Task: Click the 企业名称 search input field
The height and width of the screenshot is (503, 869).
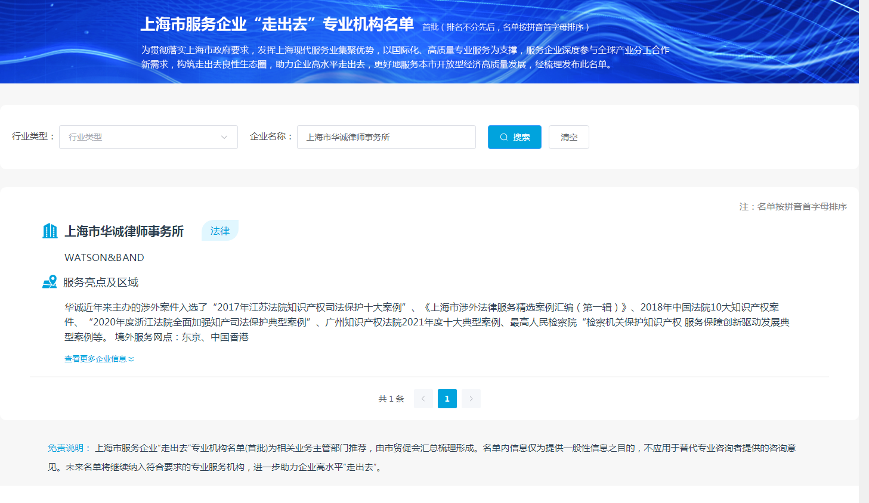Action: tap(386, 137)
